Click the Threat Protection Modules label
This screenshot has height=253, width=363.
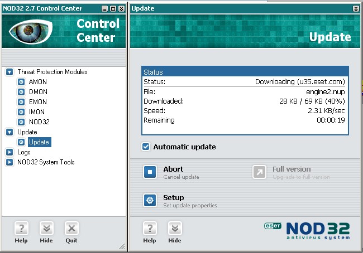52,72
